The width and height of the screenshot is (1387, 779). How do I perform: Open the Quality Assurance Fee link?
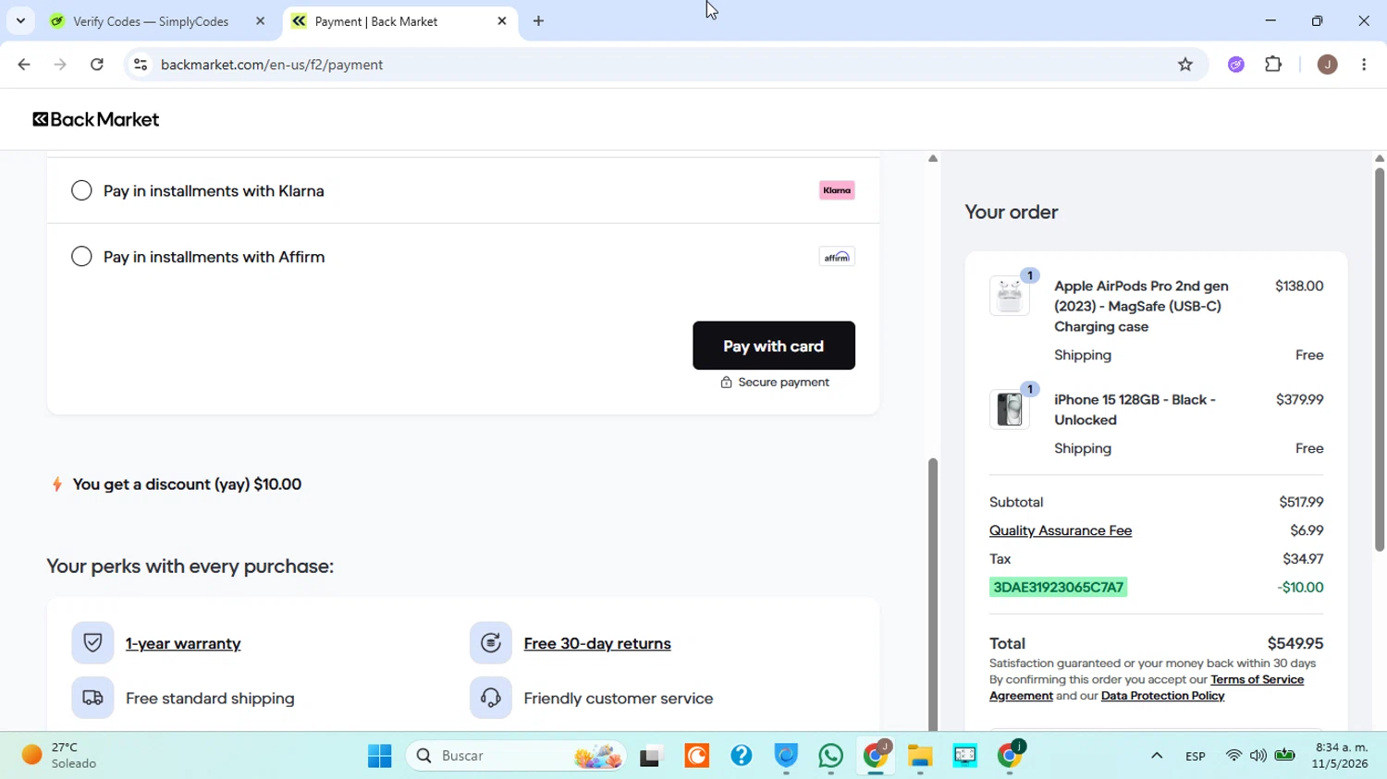(1061, 530)
